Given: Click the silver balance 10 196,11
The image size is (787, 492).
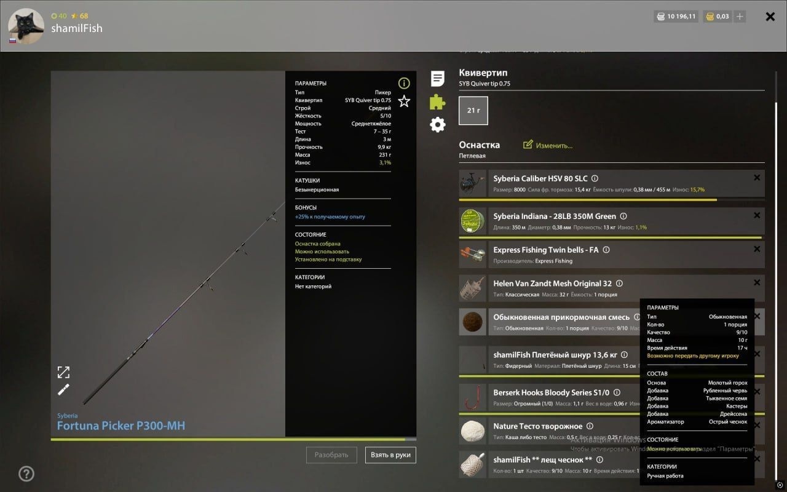Looking at the screenshot, I should [x=676, y=17].
